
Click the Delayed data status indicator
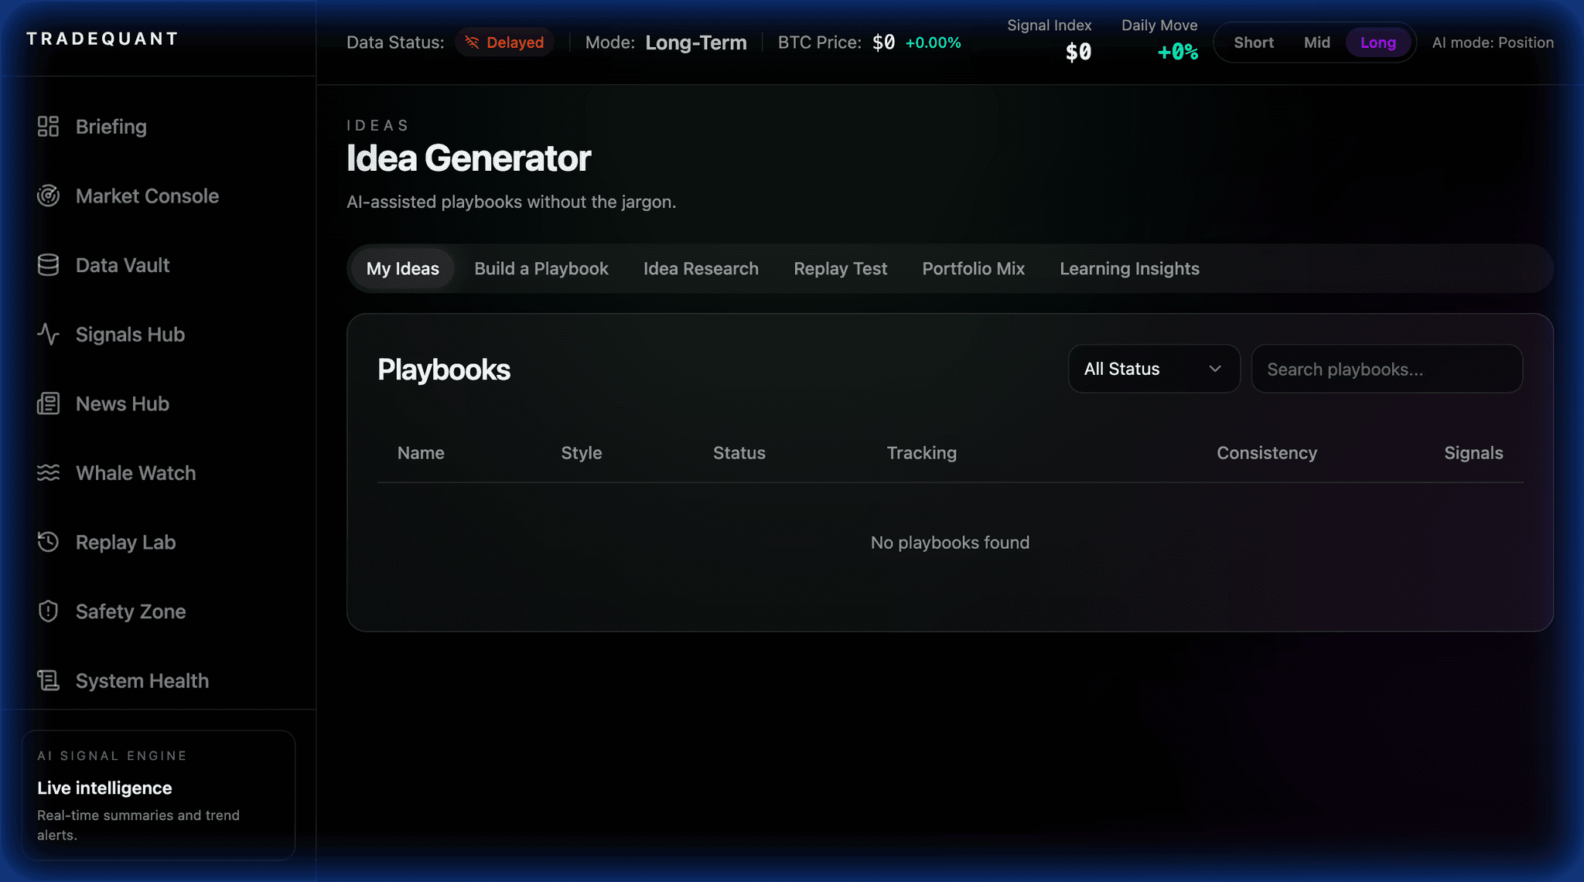pos(504,42)
